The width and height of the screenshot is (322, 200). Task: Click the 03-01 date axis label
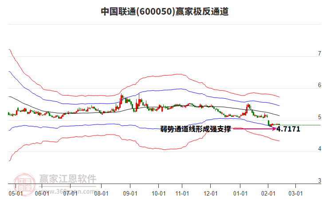click(x=295, y=193)
